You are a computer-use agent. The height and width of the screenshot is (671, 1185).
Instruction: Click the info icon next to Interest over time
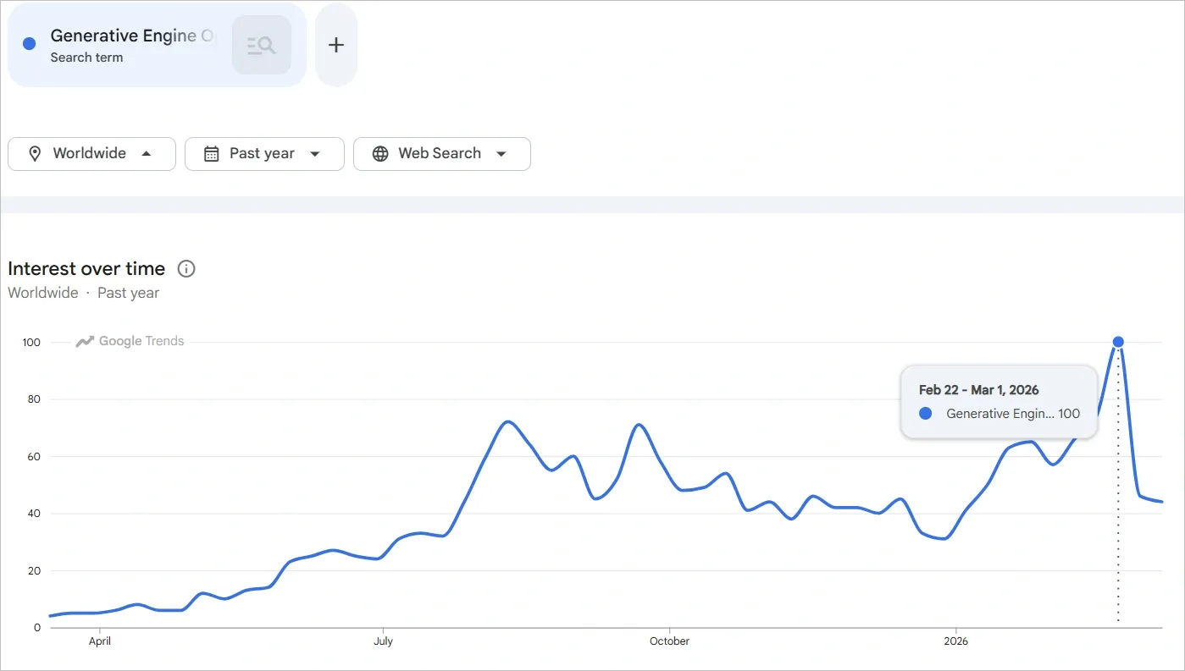tap(186, 268)
